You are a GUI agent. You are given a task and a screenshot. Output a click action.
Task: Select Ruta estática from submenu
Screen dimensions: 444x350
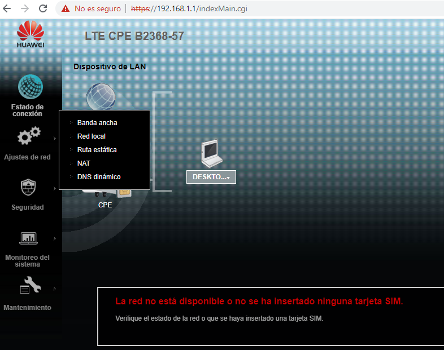(97, 150)
